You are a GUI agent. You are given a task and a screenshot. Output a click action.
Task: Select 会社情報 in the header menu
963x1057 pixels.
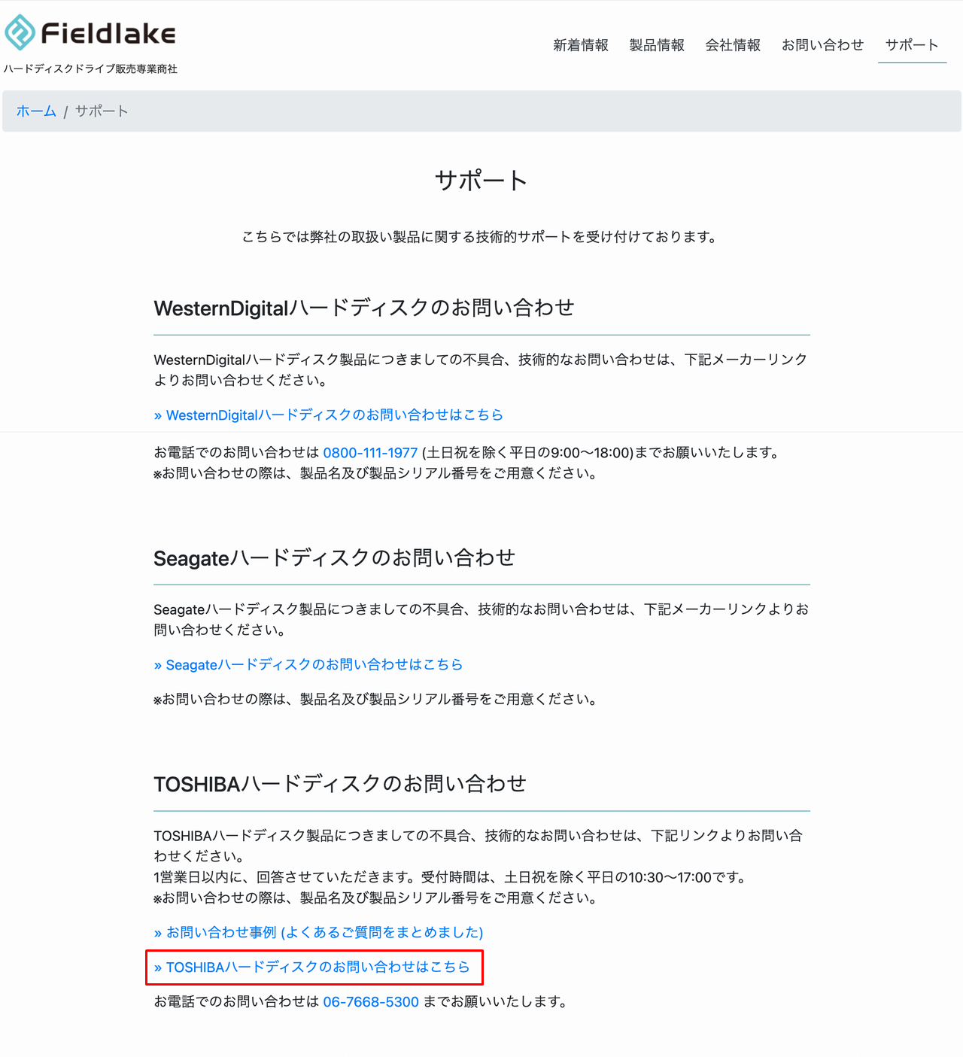[733, 45]
